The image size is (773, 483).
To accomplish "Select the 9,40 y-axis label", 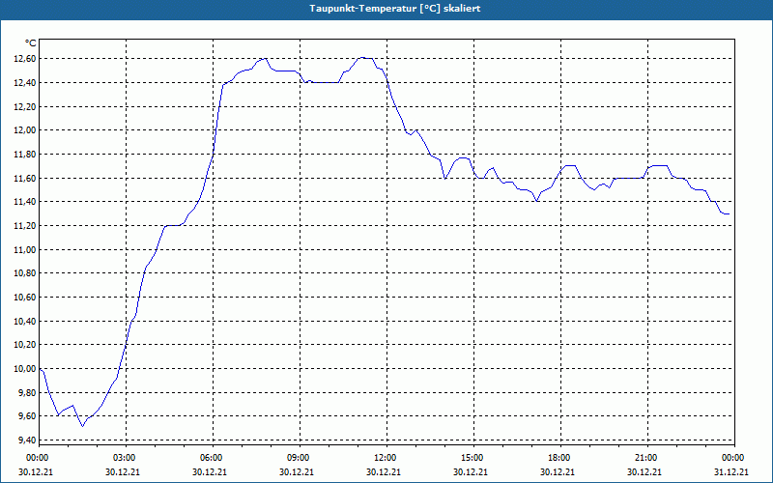I will 28,440.
